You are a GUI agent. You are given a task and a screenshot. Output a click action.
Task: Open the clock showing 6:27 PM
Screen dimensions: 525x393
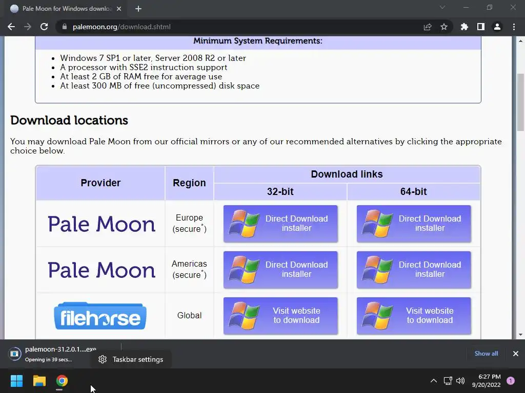[486, 381]
